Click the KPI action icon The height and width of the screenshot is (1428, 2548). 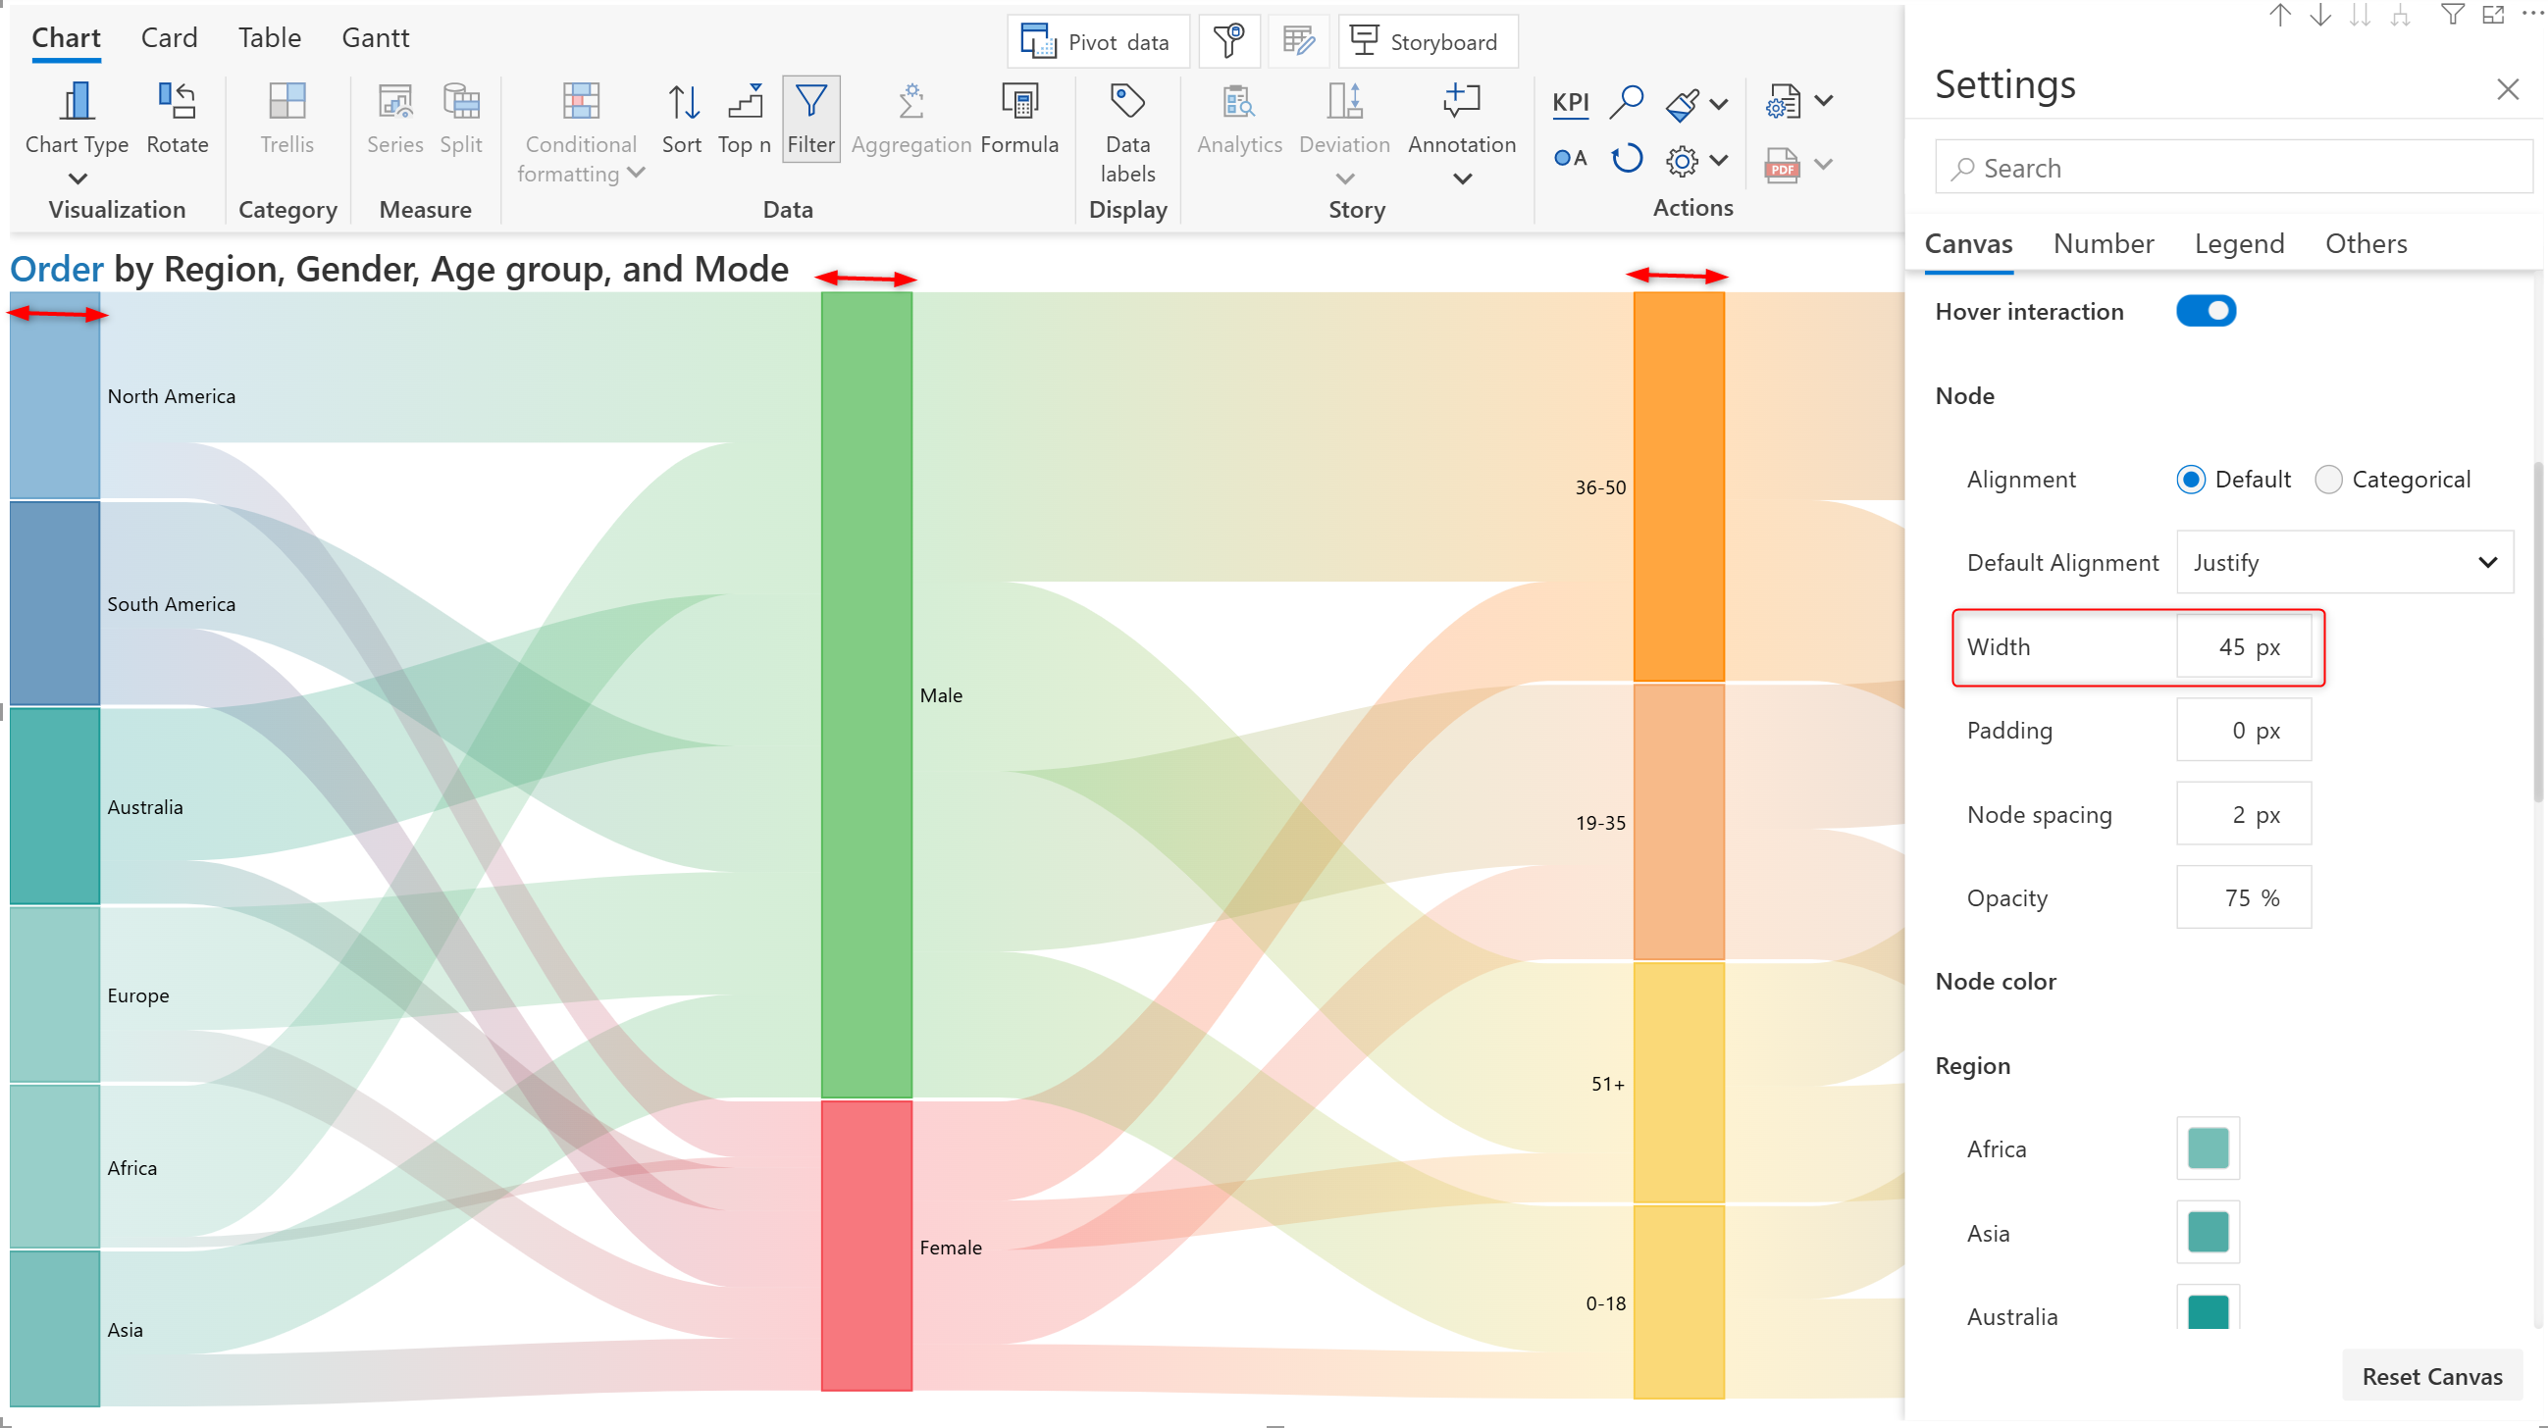(x=1570, y=102)
